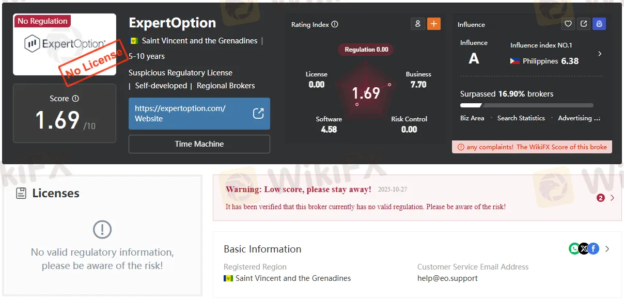Expand warnings with chevron beside red badge
The width and height of the screenshot is (624, 300).
click(613, 198)
